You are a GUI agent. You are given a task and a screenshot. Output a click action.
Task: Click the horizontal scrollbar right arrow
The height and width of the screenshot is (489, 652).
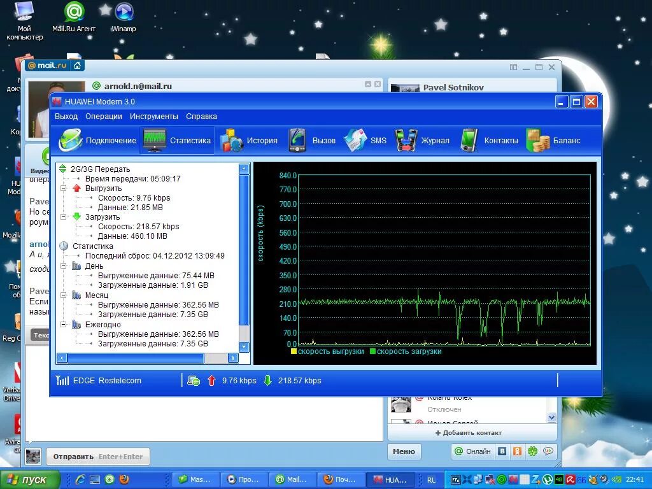point(233,358)
